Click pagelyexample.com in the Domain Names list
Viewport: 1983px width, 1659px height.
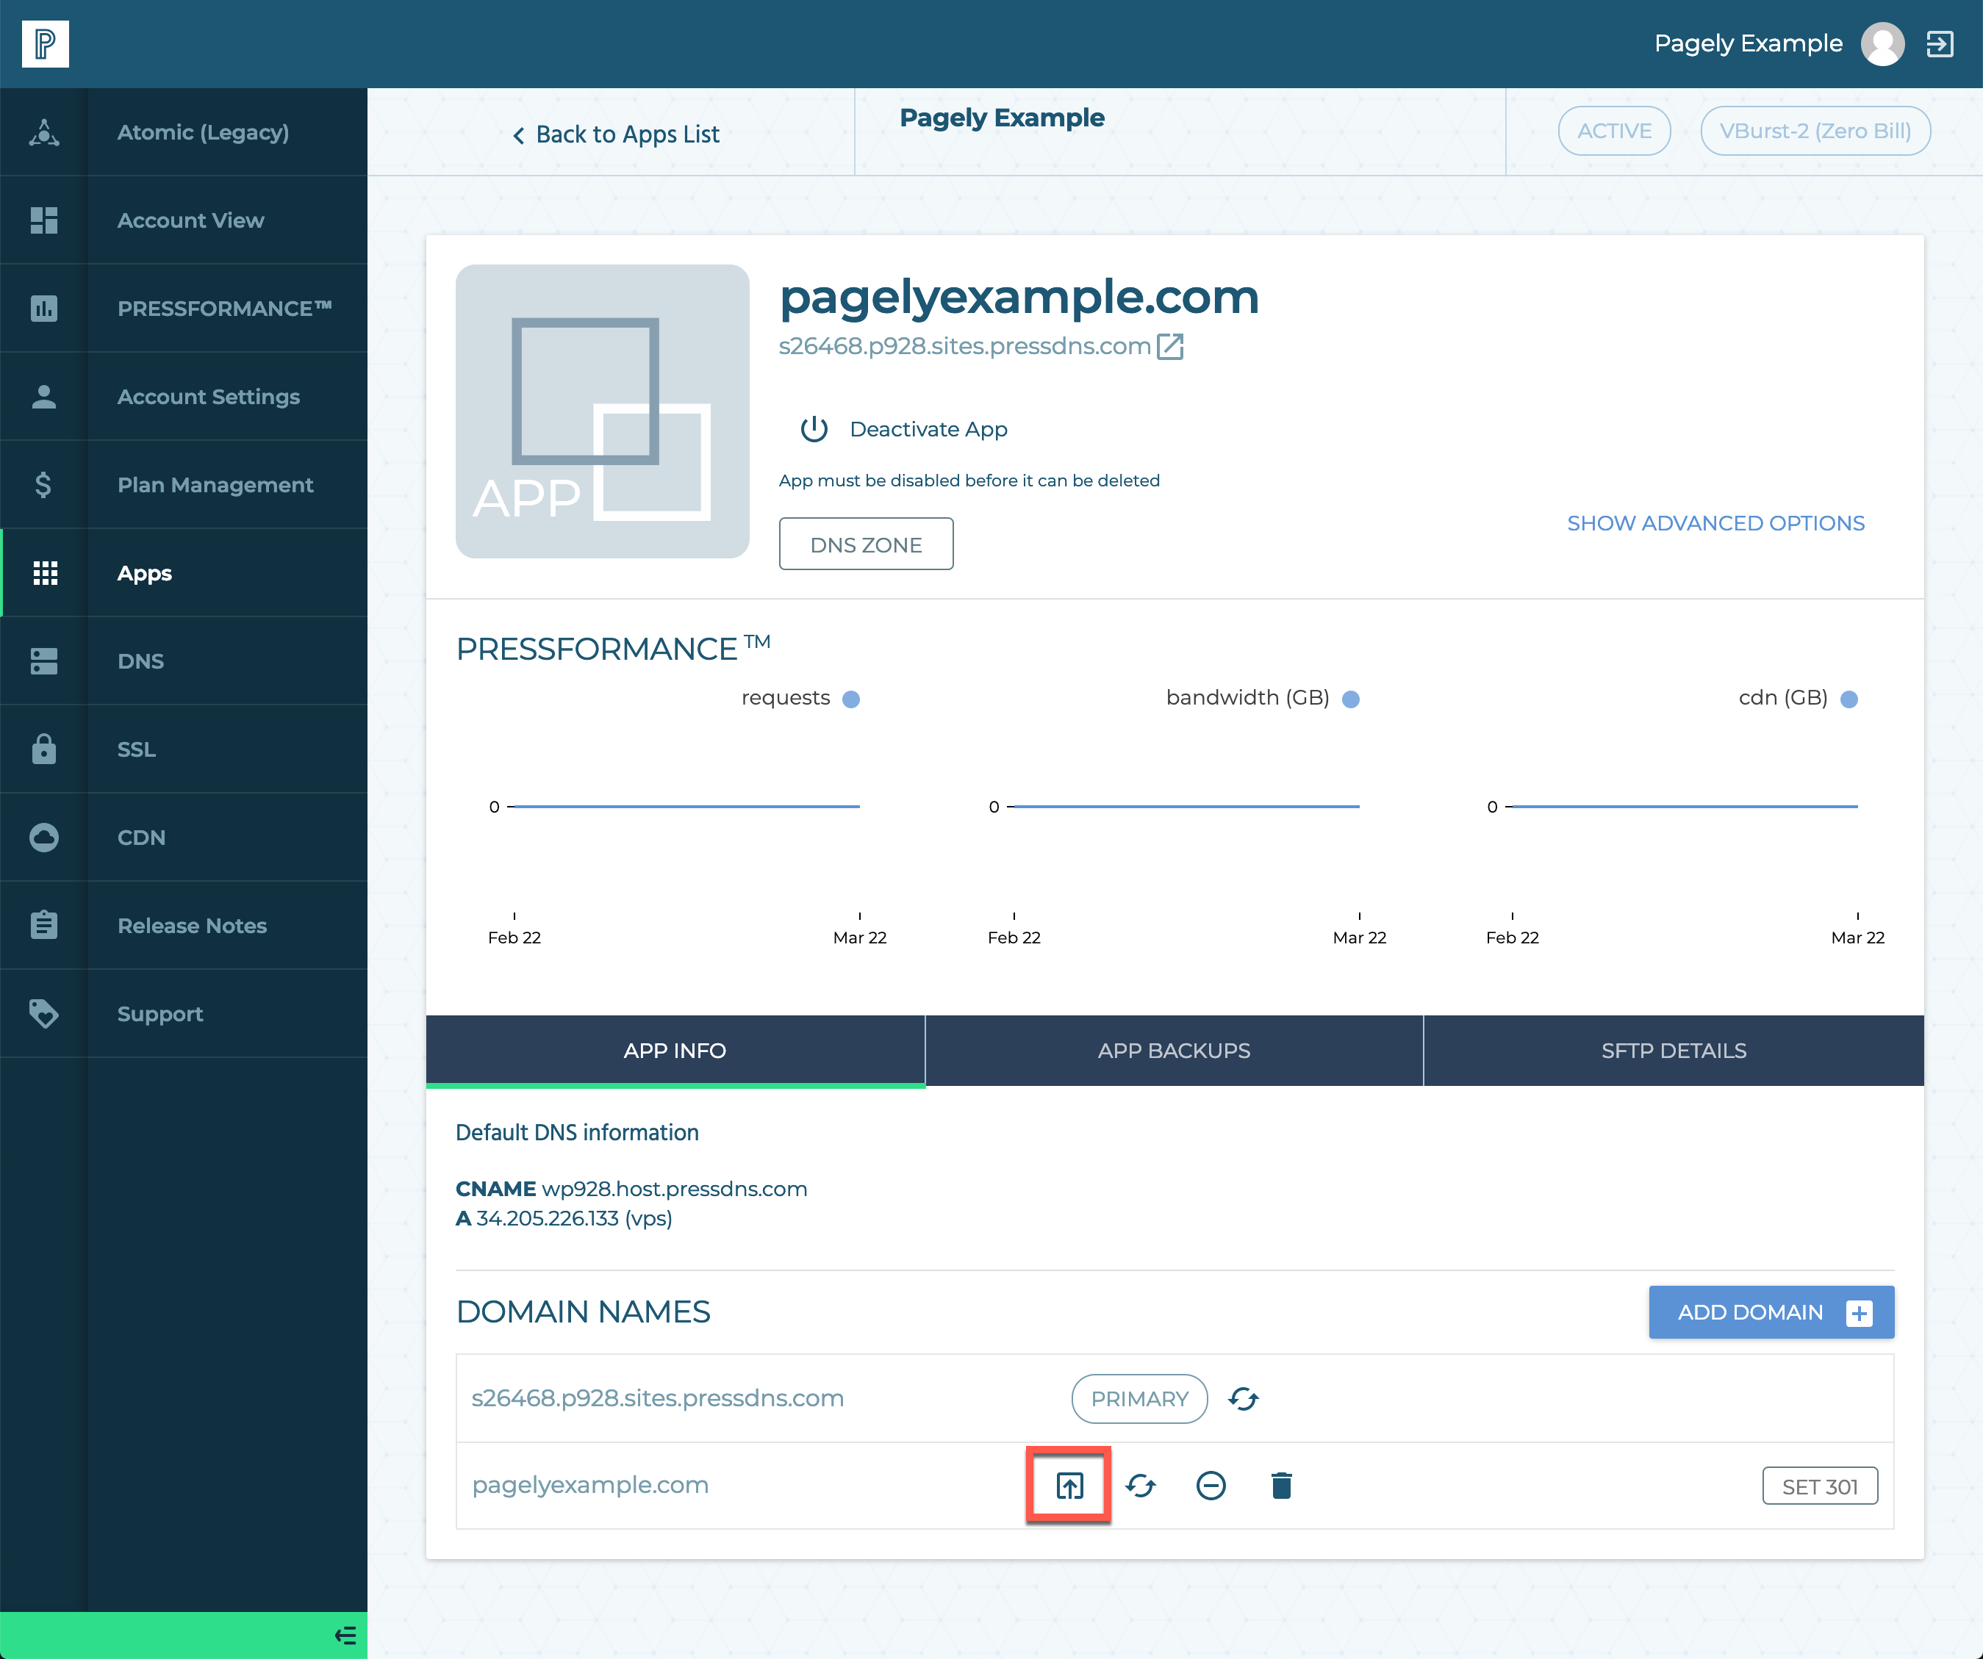(590, 1486)
